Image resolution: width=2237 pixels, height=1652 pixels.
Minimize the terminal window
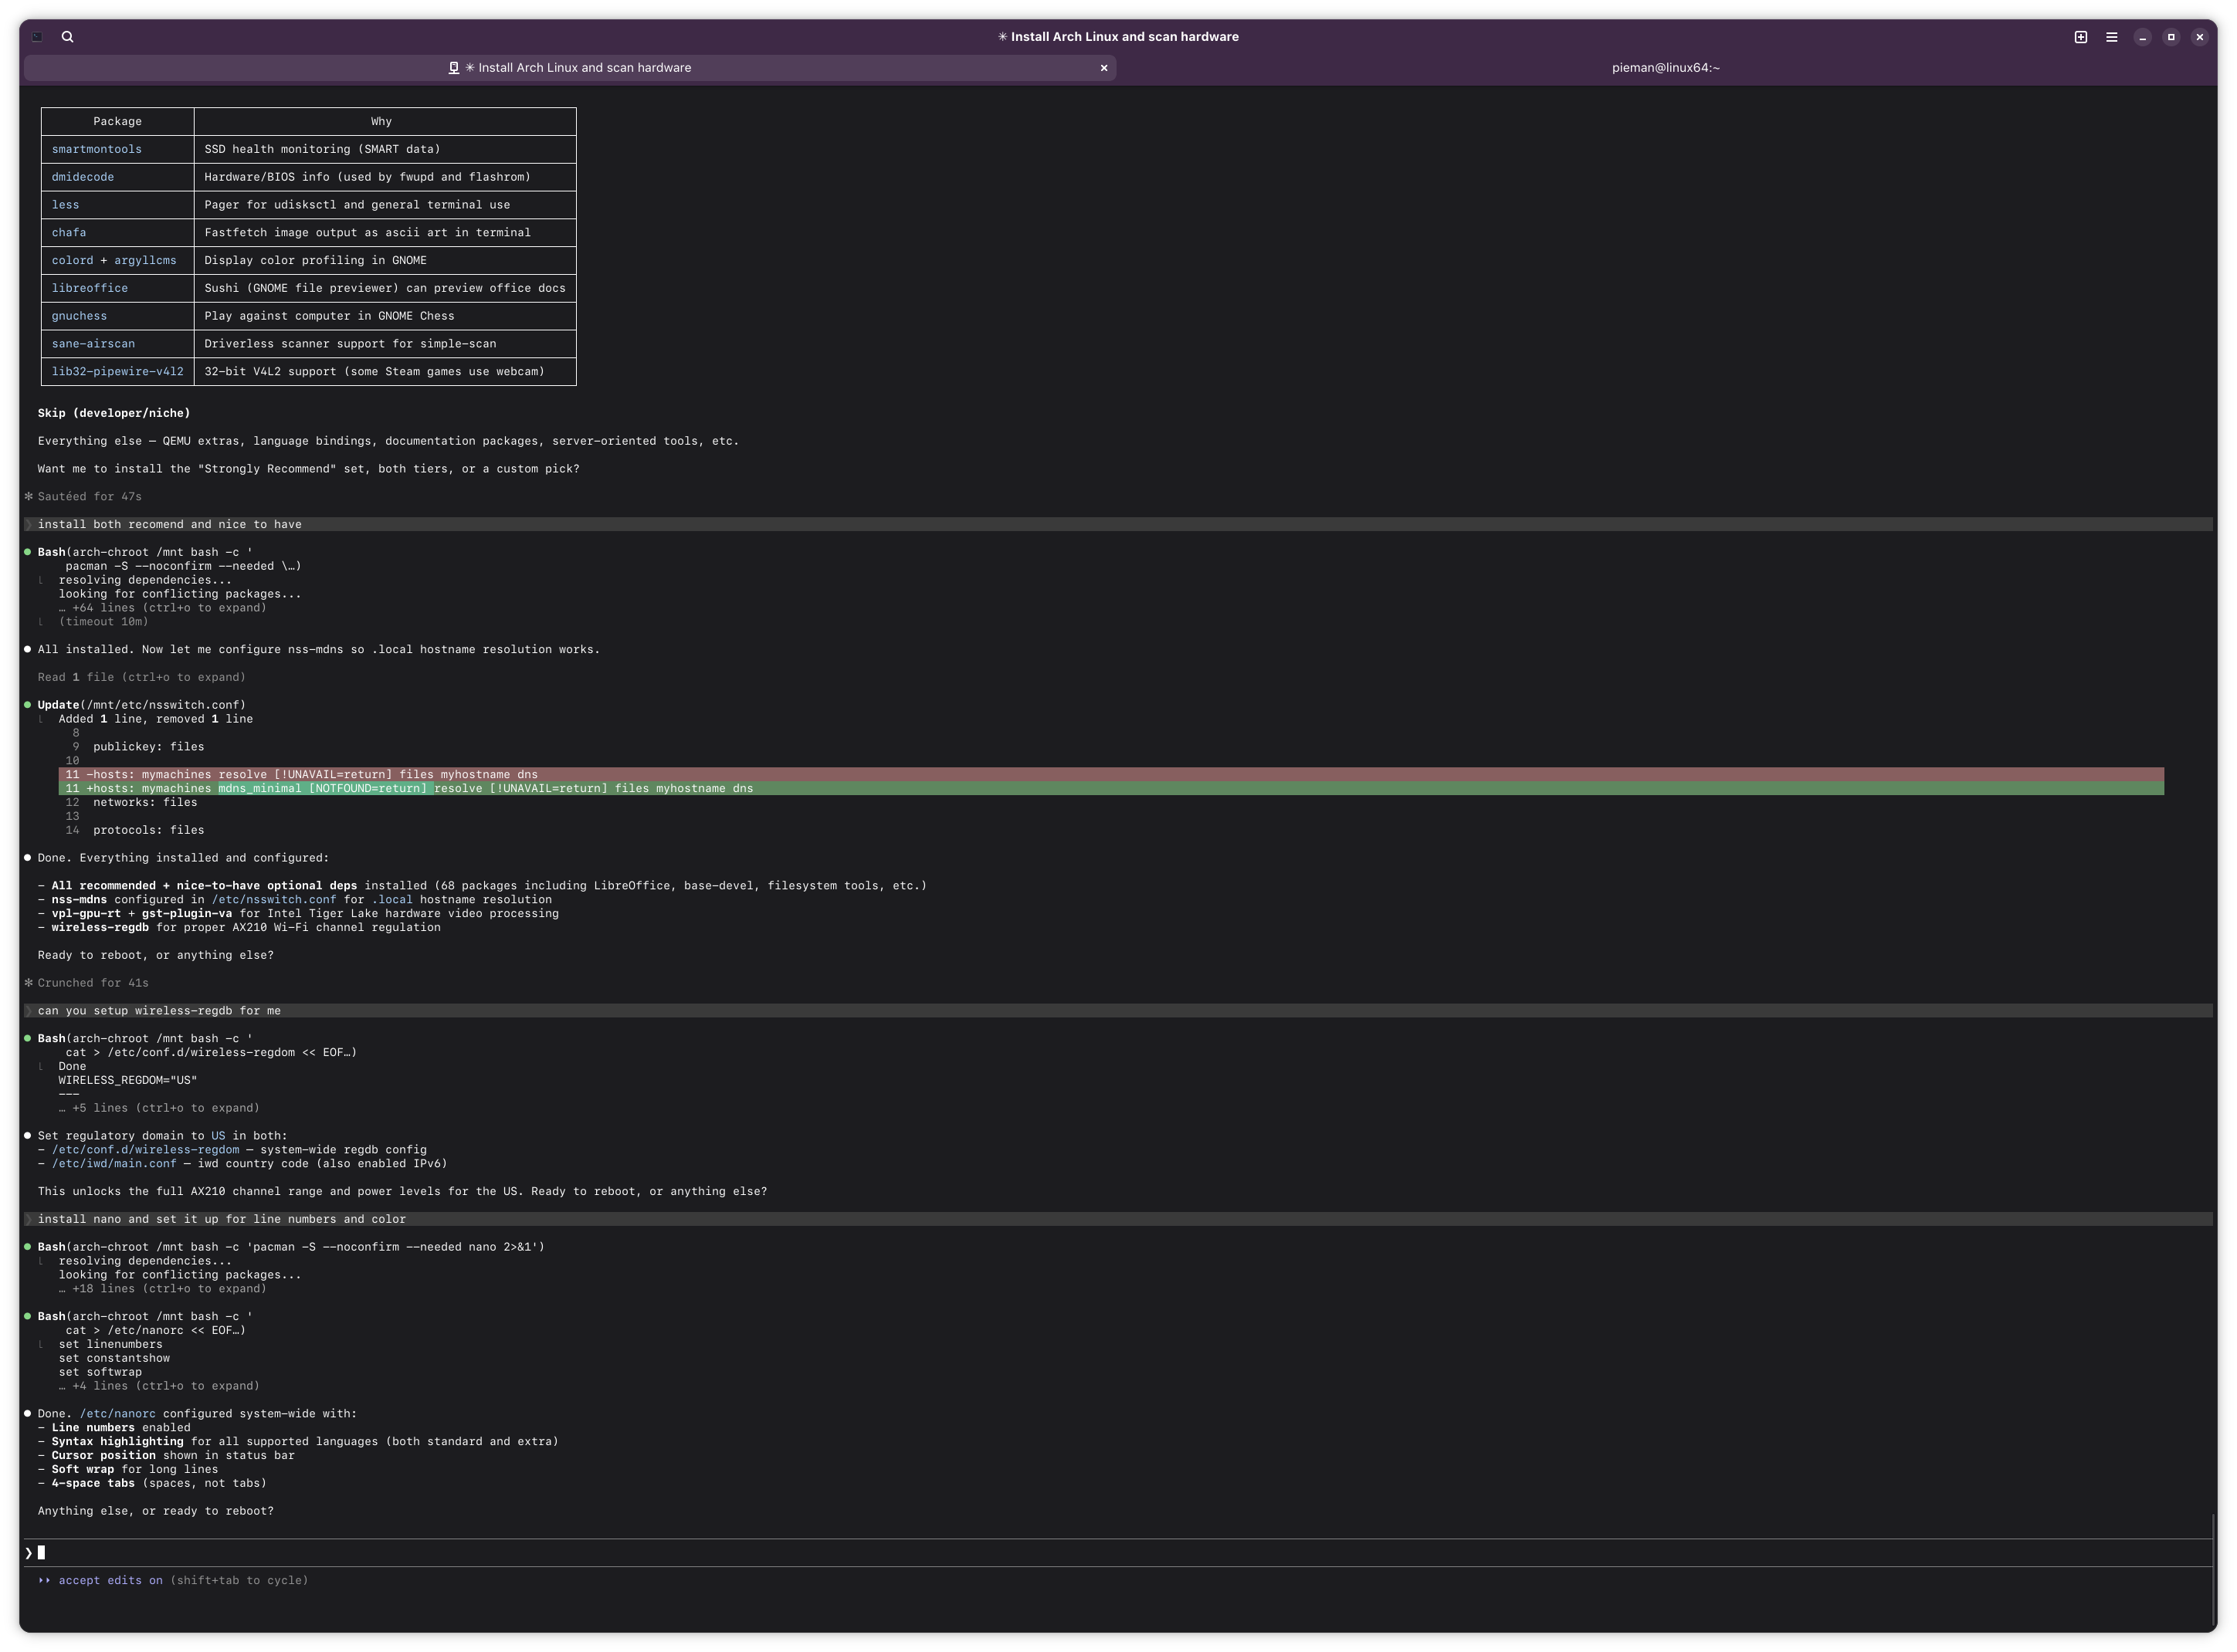click(2142, 37)
